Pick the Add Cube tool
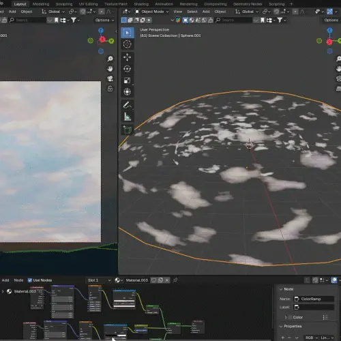 pyautogui.click(x=127, y=130)
